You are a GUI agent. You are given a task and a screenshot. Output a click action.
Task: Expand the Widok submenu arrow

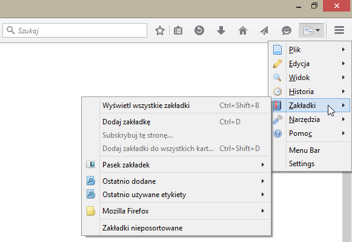[x=344, y=77]
